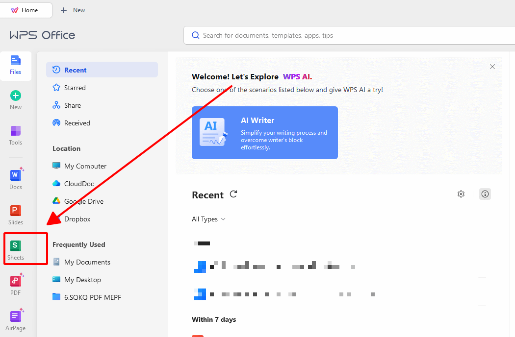Click the WPS Office logo text
Image resolution: width=515 pixels, height=337 pixels.
42,35
